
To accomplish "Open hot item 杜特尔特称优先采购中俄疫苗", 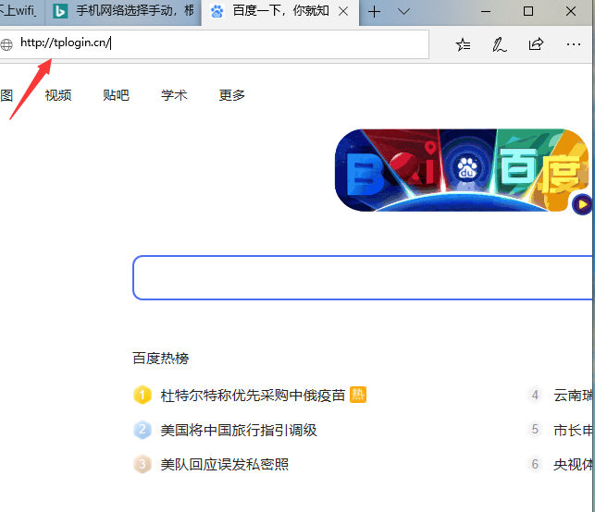I will pyautogui.click(x=253, y=396).
